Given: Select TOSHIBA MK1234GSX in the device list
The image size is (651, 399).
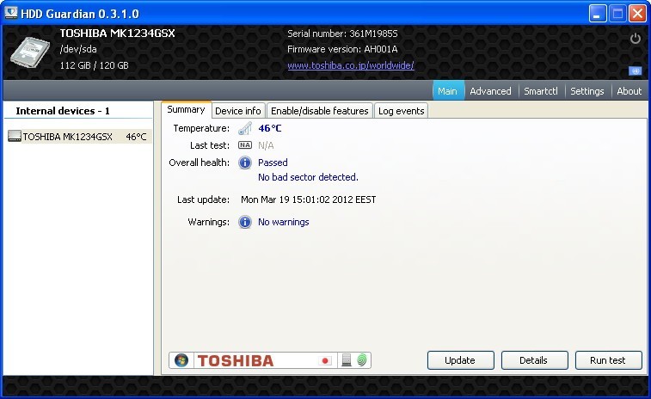Looking at the screenshot, I should [79, 137].
